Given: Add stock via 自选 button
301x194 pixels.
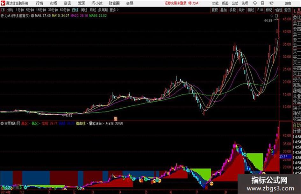Looking at the screenshot, I should pos(278,10).
